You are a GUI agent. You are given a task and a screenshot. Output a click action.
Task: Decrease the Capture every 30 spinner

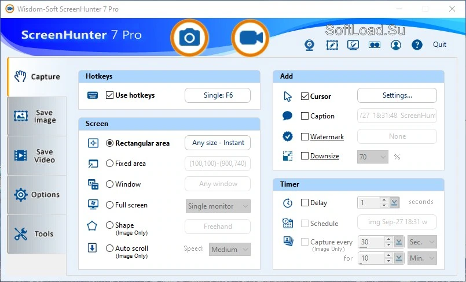pos(388,245)
